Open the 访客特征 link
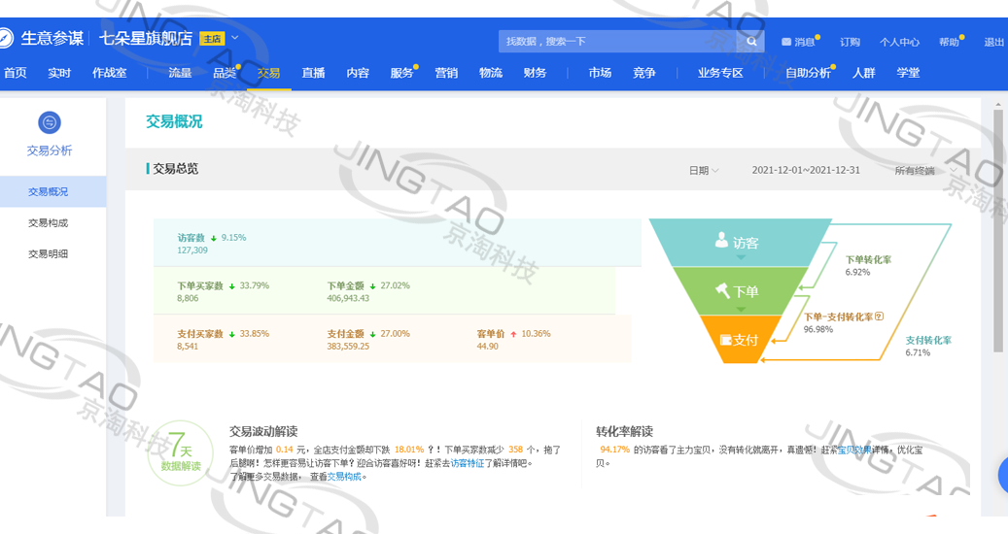The width and height of the screenshot is (1008, 534). pyautogui.click(x=467, y=463)
